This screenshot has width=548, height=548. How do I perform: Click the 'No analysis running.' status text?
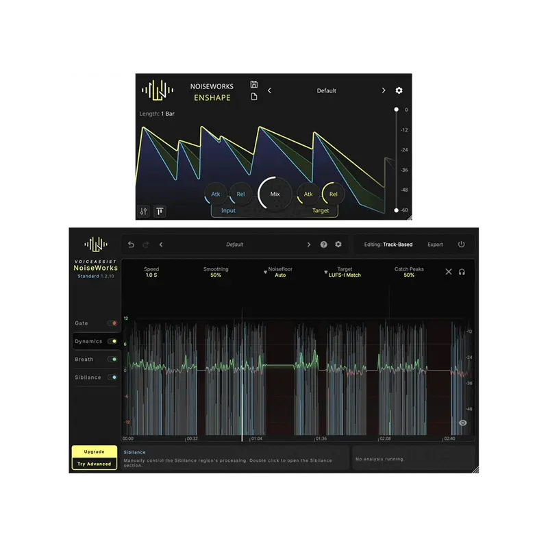pos(380,459)
